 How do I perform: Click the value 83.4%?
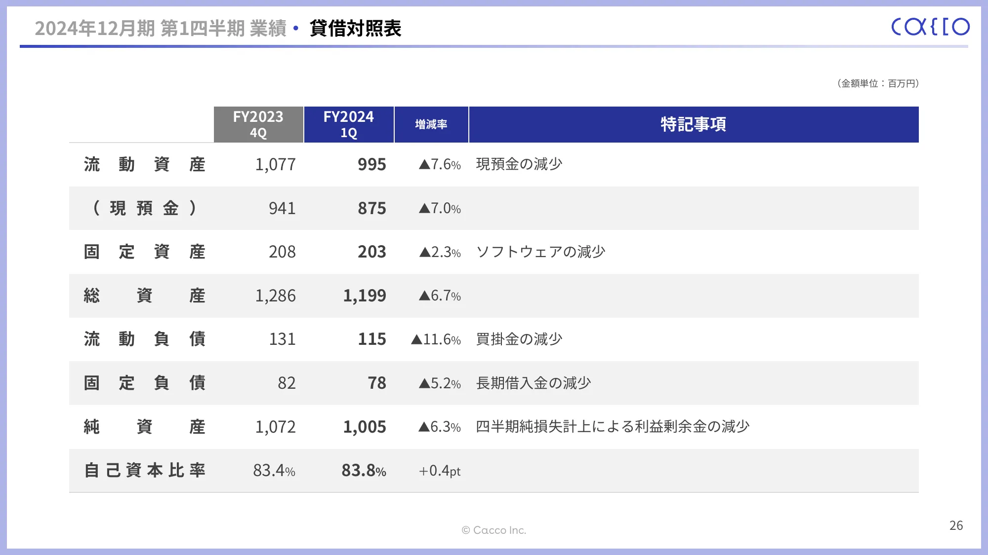click(x=274, y=470)
